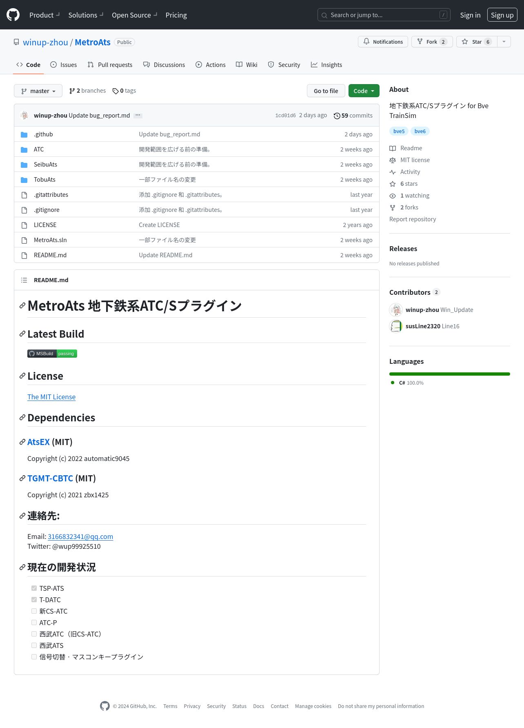Click anchor link icon beside 現在の開発状況
The width and height of the screenshot is (524, 728).
pyautogui.click(x=22, y=568)
